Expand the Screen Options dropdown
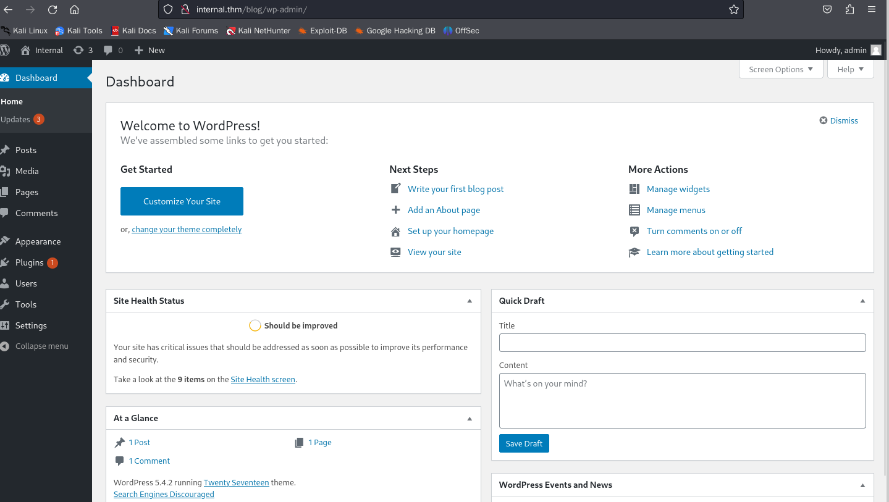889x502 pixels. click(781, 69)
